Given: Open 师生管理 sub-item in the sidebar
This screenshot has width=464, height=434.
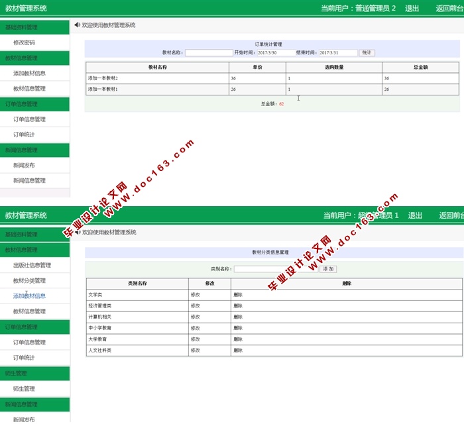Looking at the screenshot, I should (x=24, y=389).
